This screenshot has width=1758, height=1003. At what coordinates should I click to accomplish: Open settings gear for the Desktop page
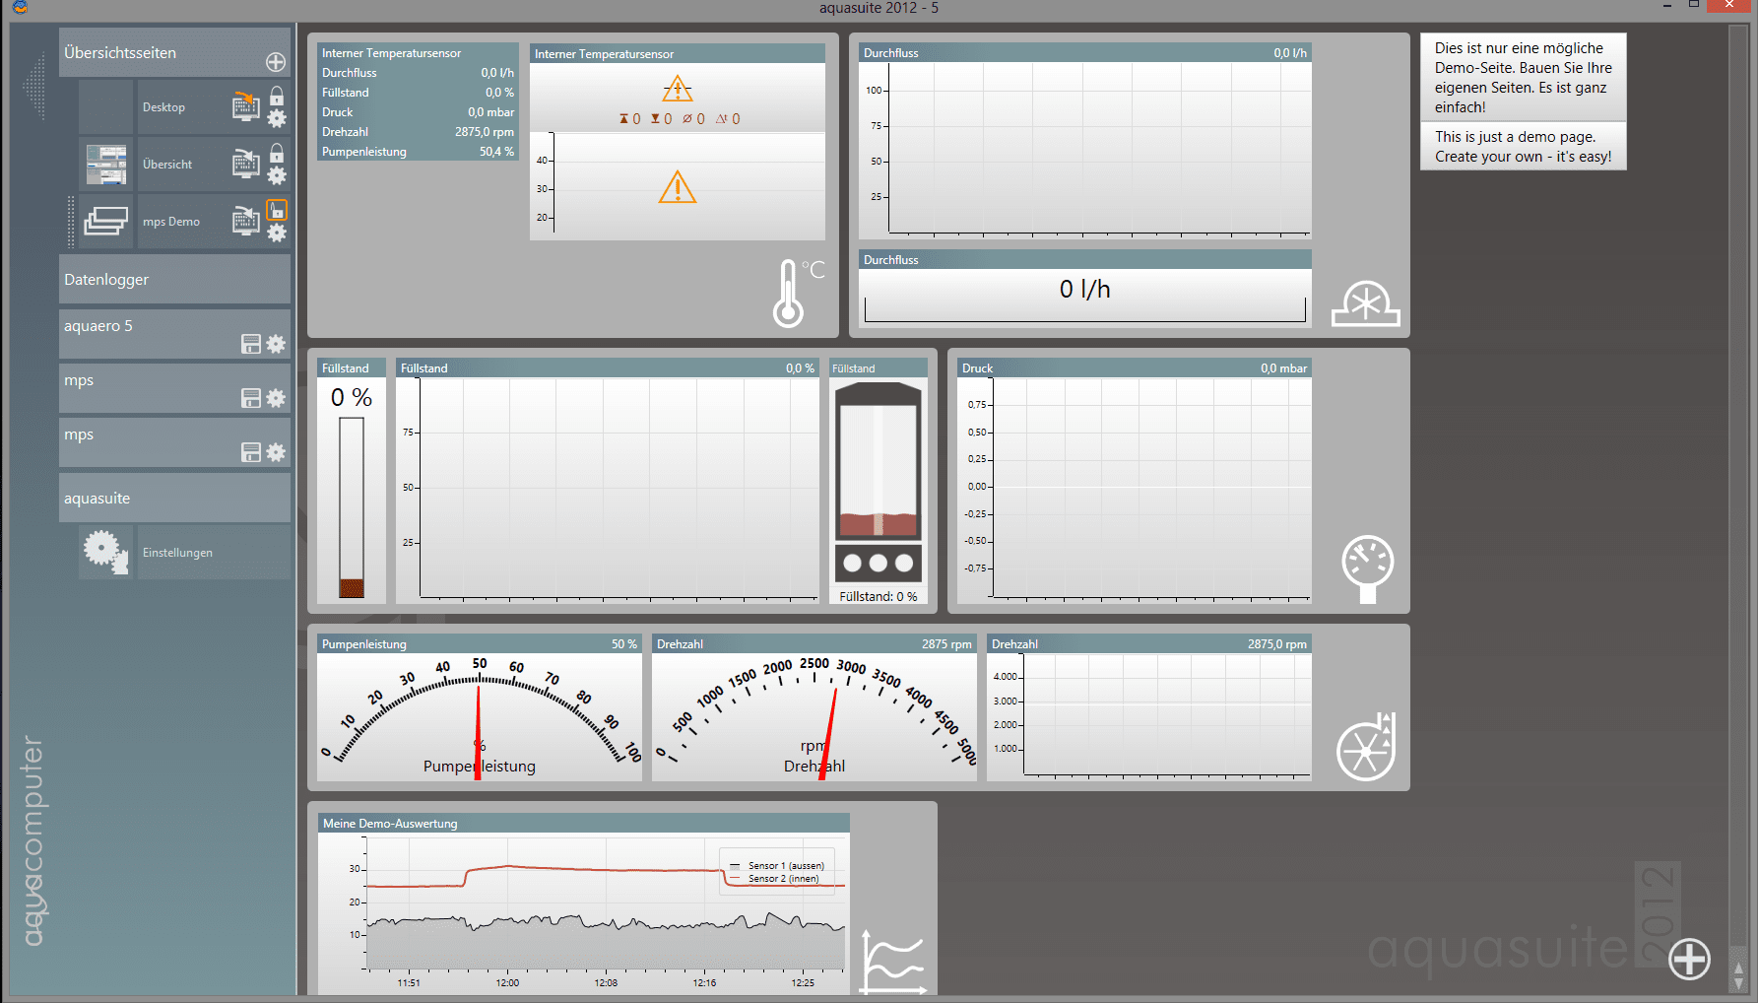pos(277,118)
